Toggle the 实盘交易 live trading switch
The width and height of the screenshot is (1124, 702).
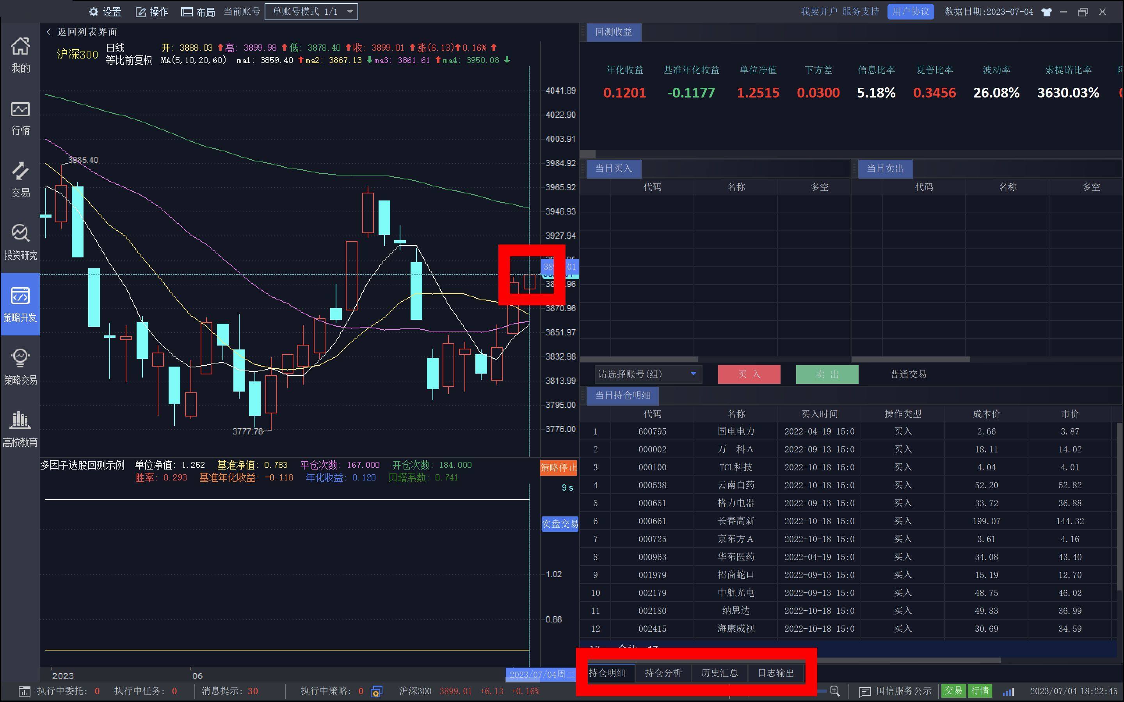tap(560, 524)
